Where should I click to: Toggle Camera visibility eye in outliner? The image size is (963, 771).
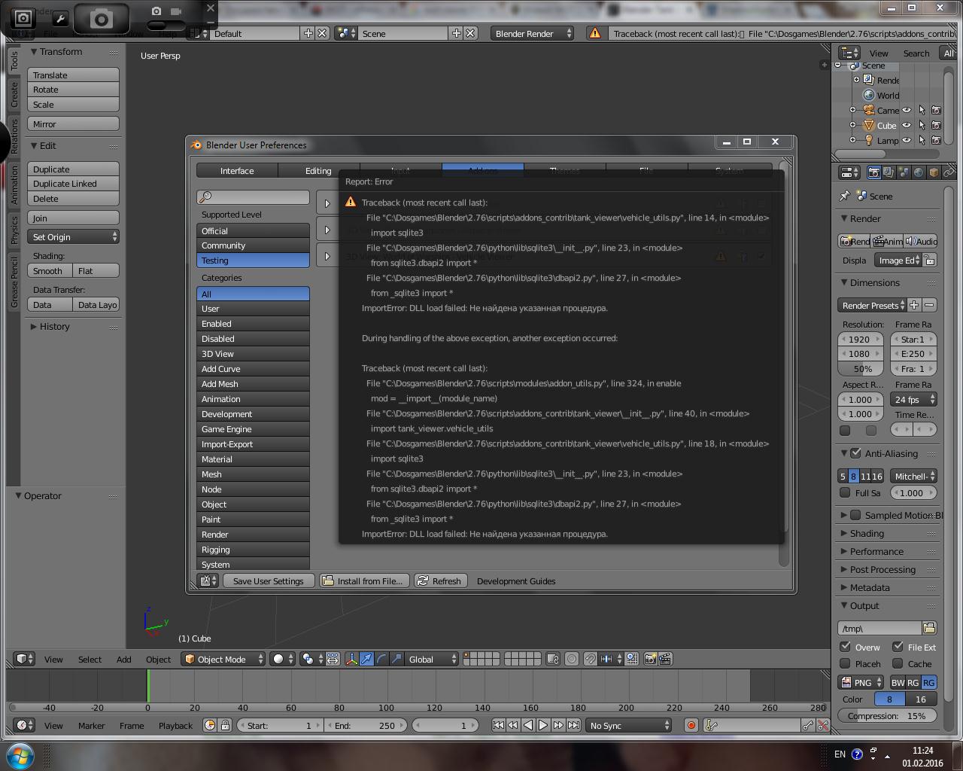click(907, 110)
